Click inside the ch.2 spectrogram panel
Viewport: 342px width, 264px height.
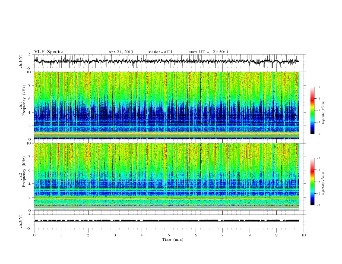click(x=166, y=177)
